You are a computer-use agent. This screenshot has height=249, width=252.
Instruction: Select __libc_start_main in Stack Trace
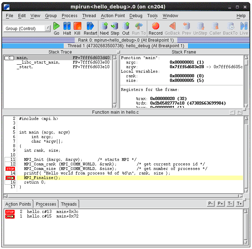(38, 62)
